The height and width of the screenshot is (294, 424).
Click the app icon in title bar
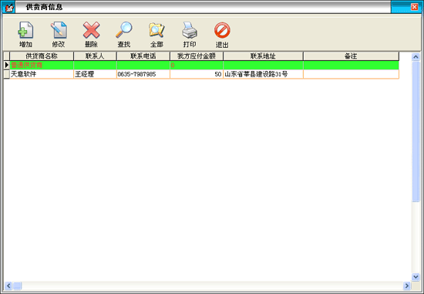tap(8, 7)
